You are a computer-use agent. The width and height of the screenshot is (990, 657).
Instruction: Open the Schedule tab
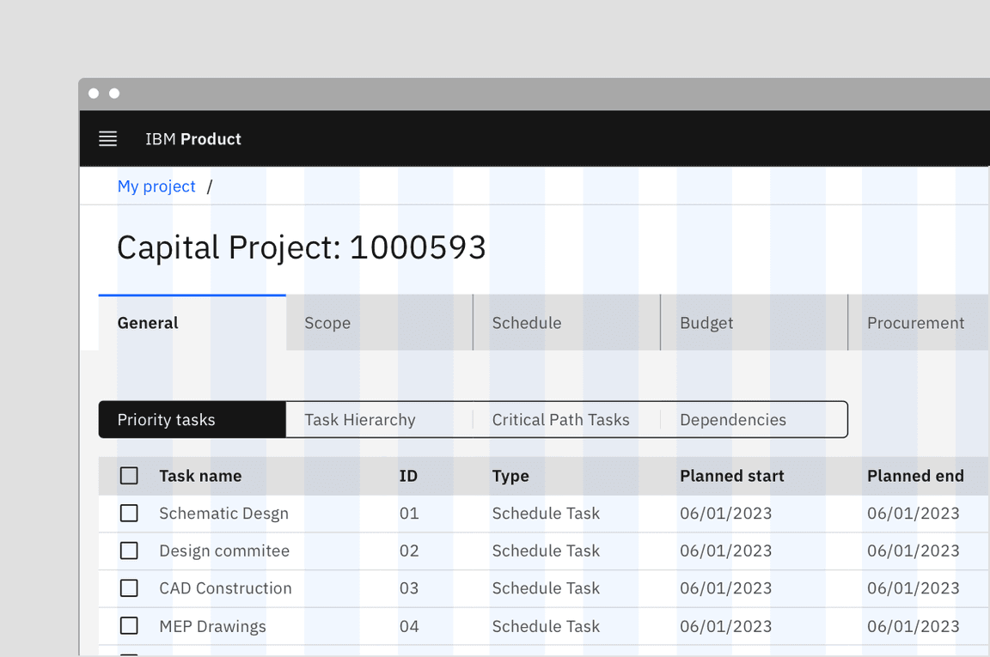(x=526, y=323)
